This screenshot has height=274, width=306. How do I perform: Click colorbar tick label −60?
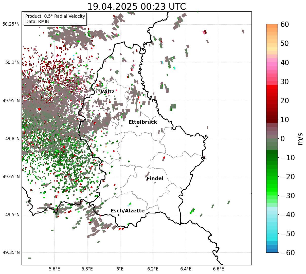tap(288, 253)
